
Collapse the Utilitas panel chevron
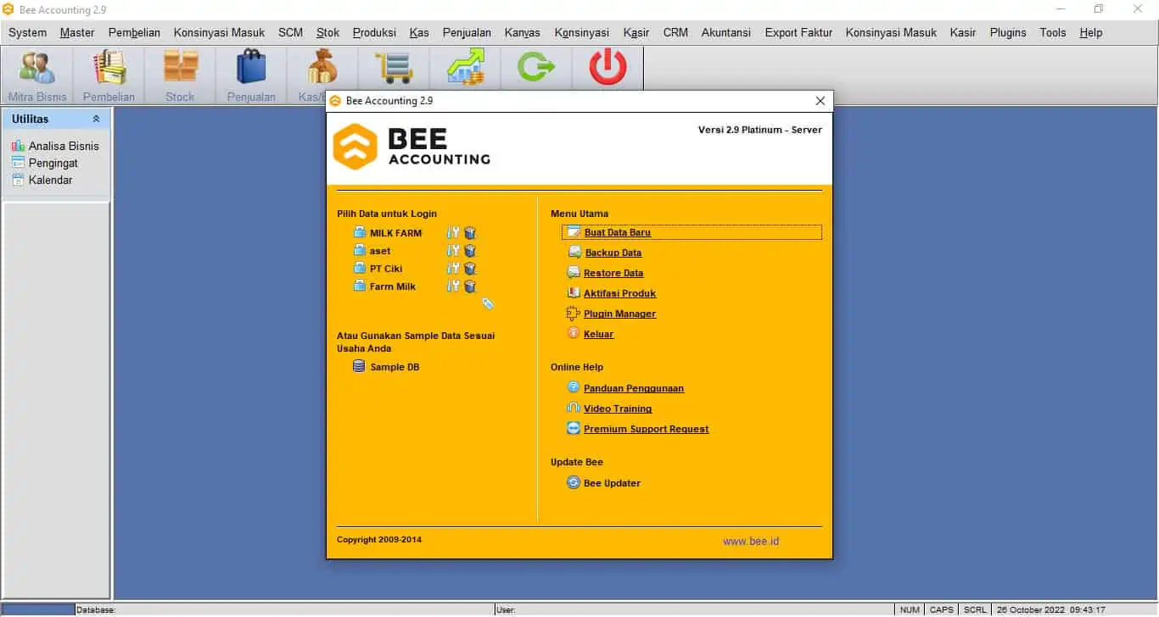click(x=96, y=120)
